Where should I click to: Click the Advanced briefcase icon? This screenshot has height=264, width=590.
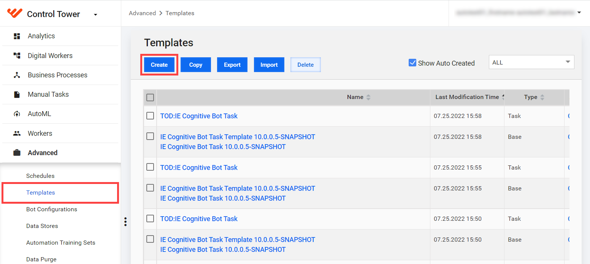point(17,153)
